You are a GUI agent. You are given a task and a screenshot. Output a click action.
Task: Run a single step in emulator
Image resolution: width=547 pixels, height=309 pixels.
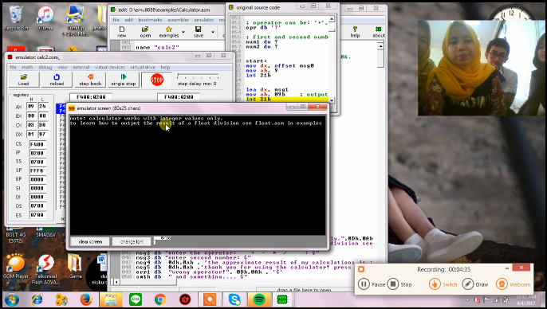123,80
